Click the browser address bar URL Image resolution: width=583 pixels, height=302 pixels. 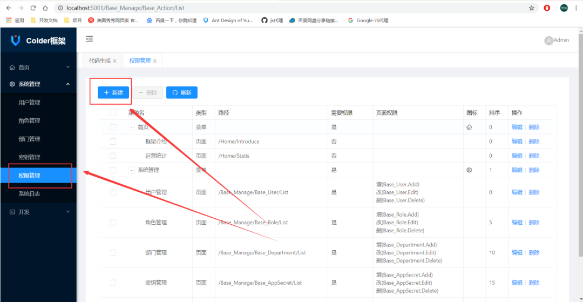125,8
